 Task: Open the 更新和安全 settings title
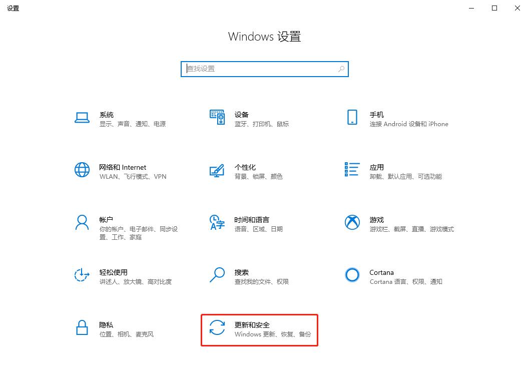coord(252,325)
